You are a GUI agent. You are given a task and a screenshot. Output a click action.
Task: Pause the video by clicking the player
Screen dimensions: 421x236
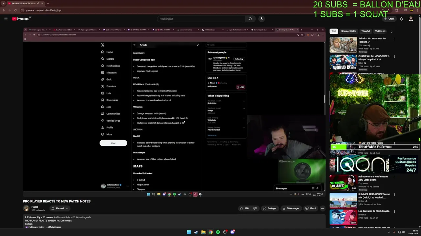174,111
